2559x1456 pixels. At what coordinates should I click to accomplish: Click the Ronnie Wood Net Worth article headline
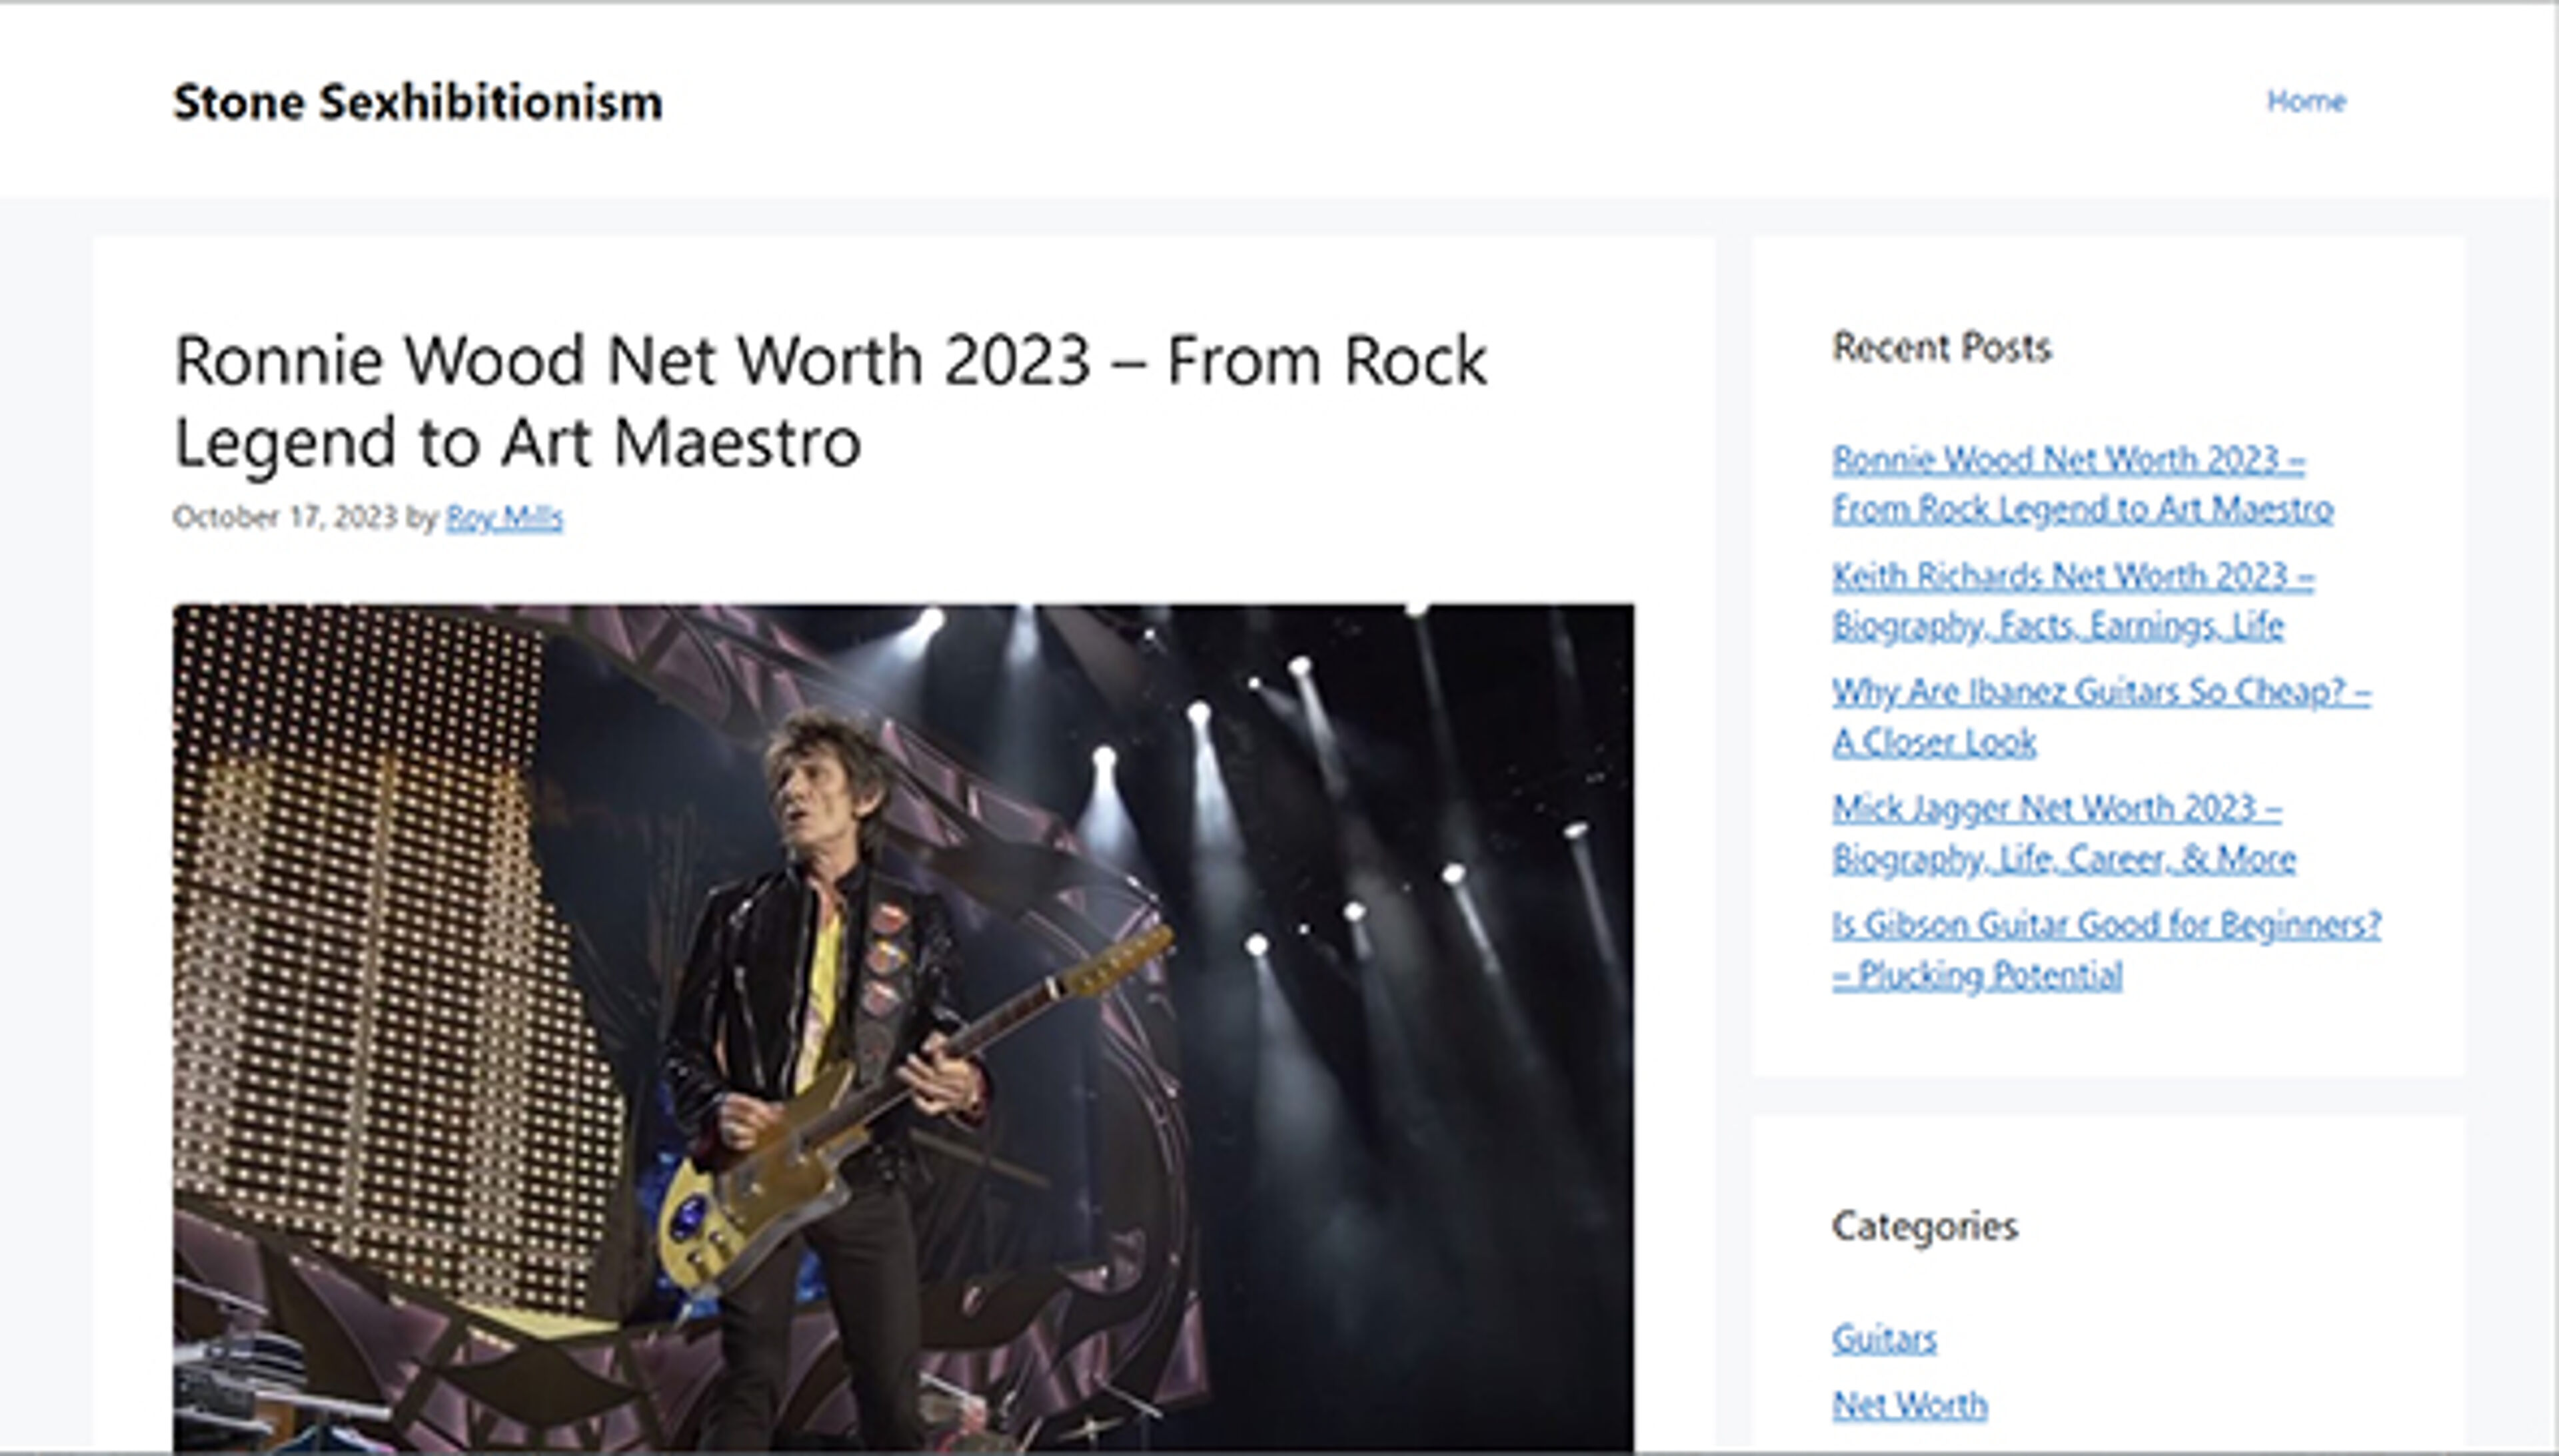pyautogui.click(x=830, y=400)
